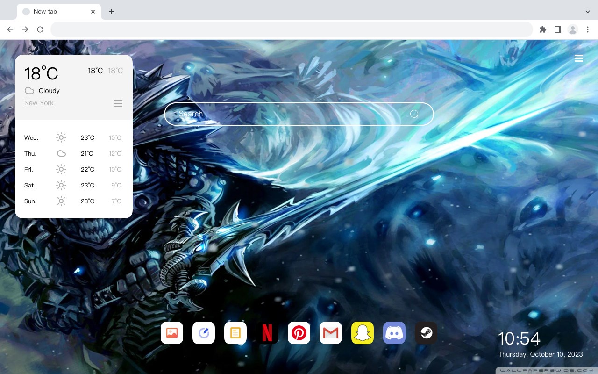The width and height of the screenshot is (598, 374).
Task: Open the Discord shortcut
Action: click(394, 333)
